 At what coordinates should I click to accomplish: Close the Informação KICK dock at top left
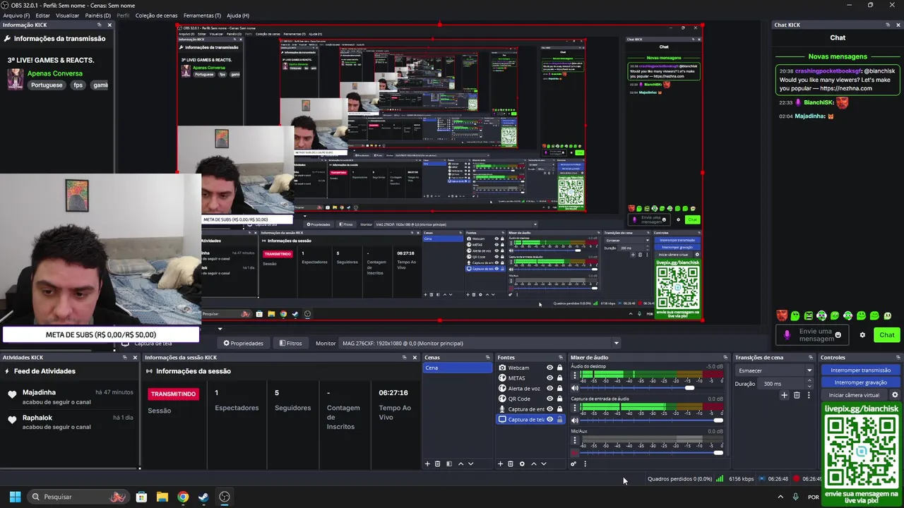point(109,25)
